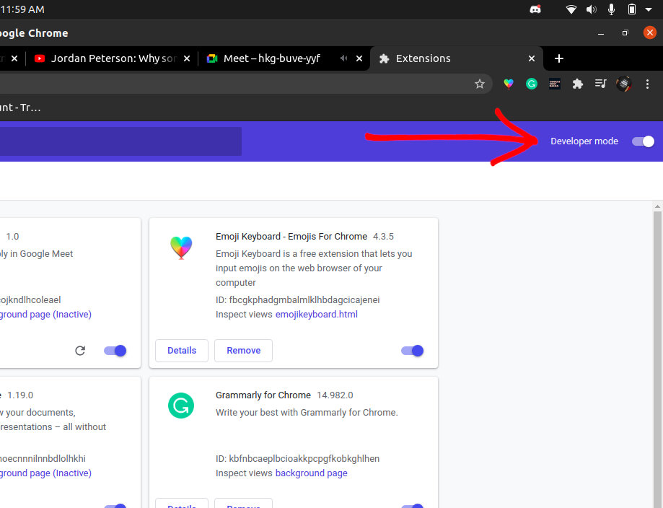
Task: Toggle the version 1.0 Google Meet extension switch
Action: click(115, 351)
